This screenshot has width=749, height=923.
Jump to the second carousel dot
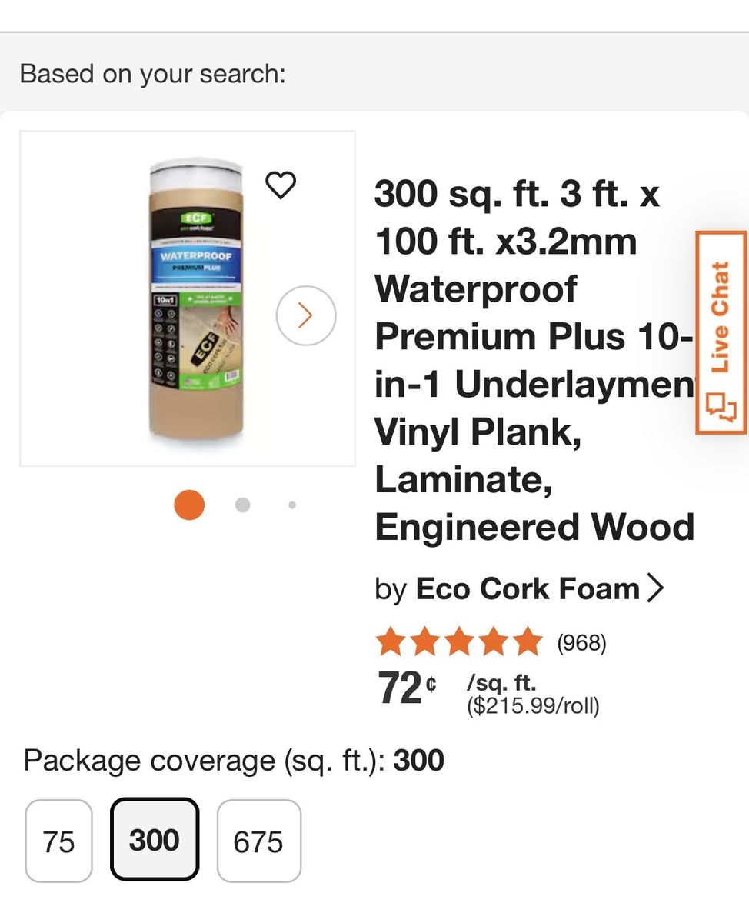coord(242,505)
